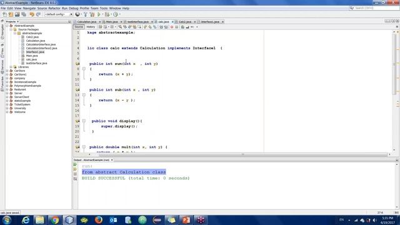The height and width of the screenshot is (225, 400).
Task: Click the editor horizontal scrollbar
Action: [x=243, y=154]
